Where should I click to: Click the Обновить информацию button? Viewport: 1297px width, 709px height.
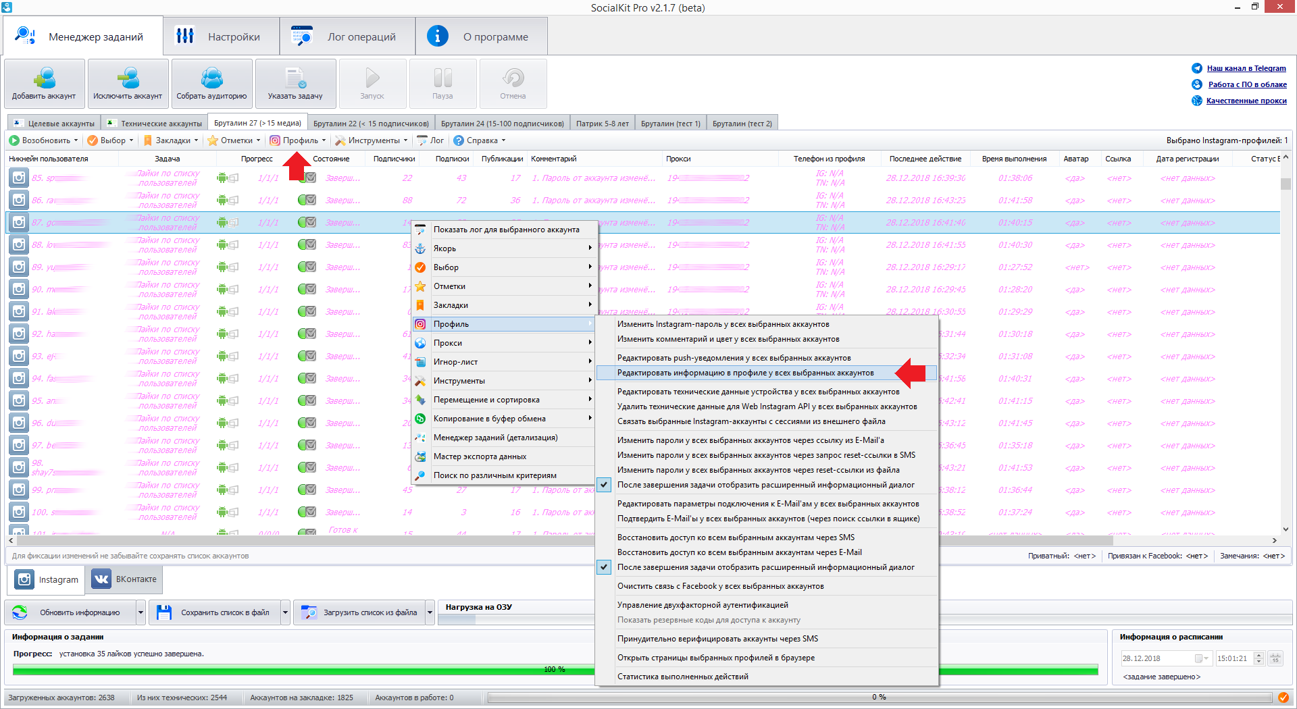click(71, 612)
